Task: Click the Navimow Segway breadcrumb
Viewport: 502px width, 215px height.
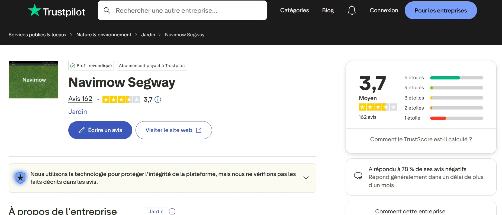Action: coord(185,35)
